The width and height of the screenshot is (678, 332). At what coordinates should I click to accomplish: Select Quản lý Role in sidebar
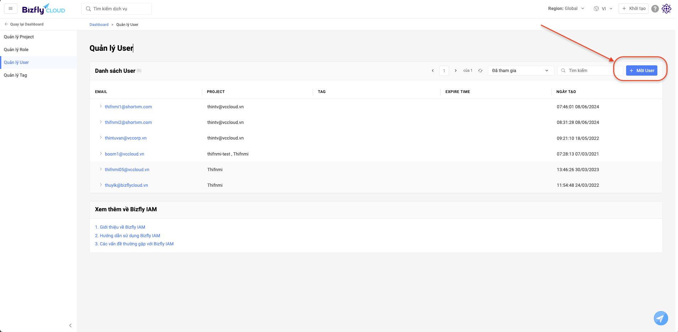pos(16,50)
